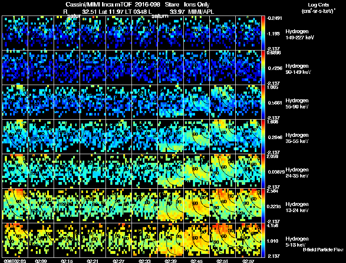Open the 35-55 keV image at 02:39
The image size is (346, 263).
(x=171, y=136)
